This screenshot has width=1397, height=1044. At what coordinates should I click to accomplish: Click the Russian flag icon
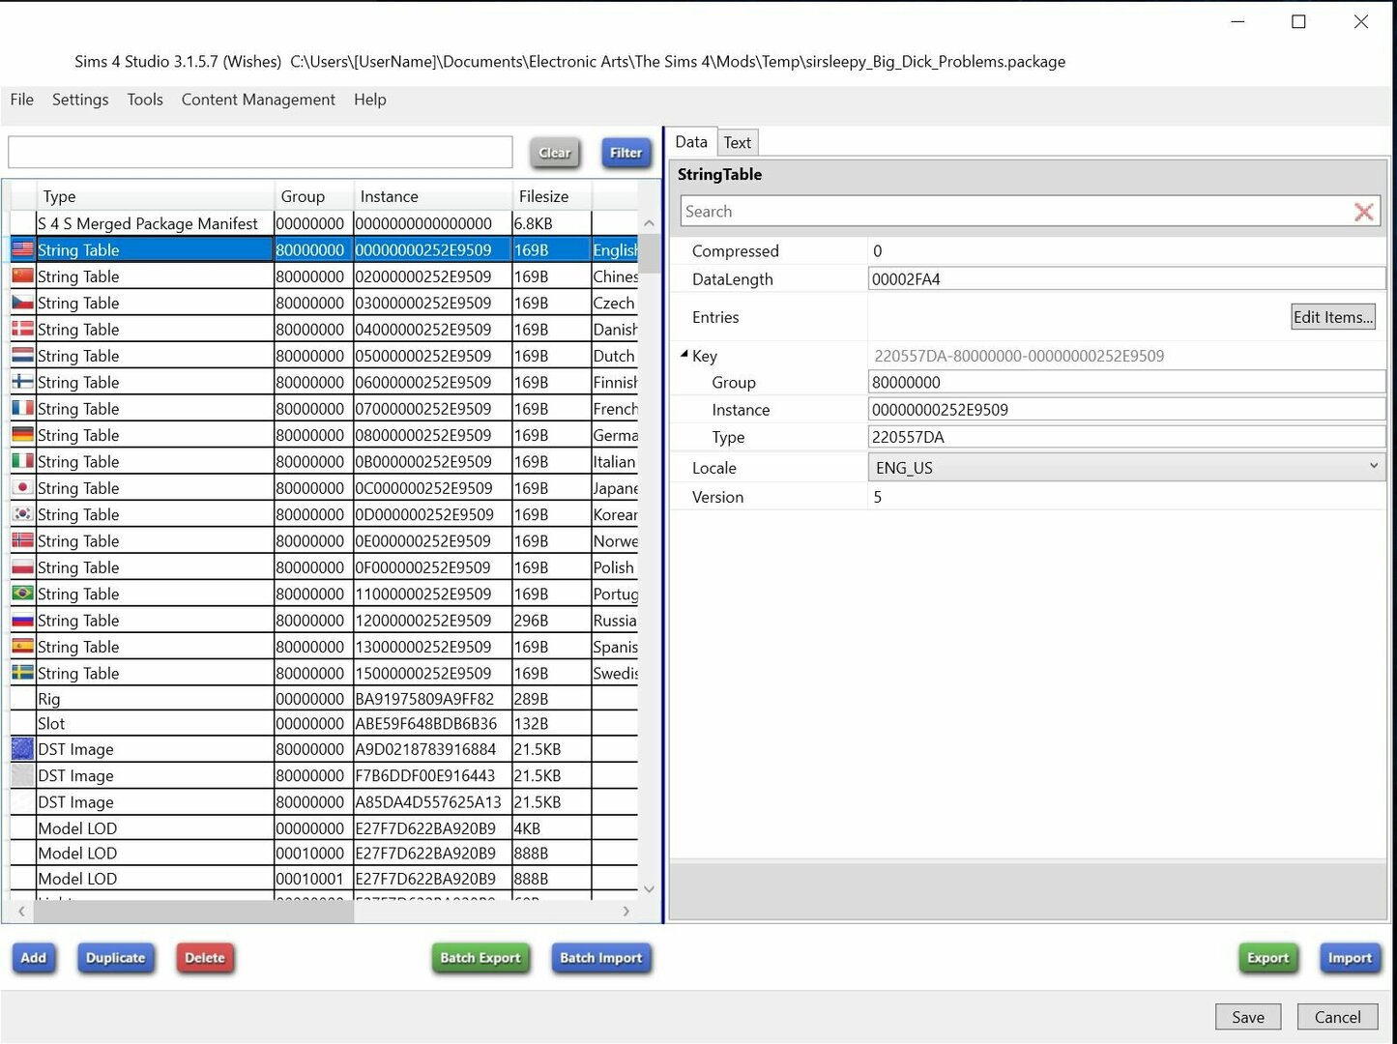point(23,620)
